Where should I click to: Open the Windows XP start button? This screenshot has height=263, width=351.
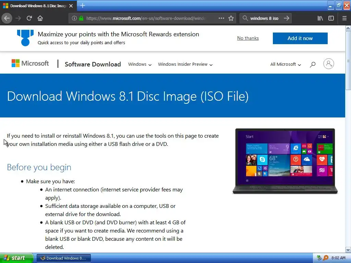(16, 258)
